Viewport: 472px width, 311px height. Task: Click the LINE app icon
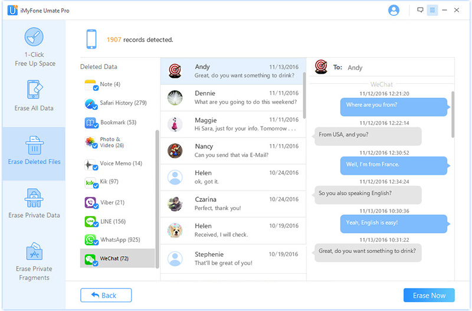90,222
